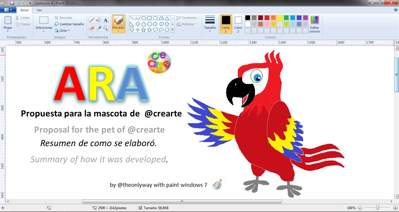Open Editar colores dialog
This screenshot has width=399, height=212.
[x=315, y=24]
